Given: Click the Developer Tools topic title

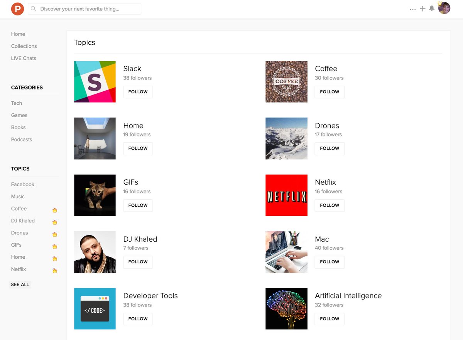Looking at the screenshot, I should [150, 296].
